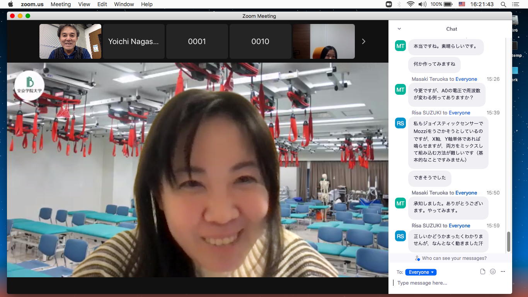The width and height of the screenshot is (528, 297).
Task: Open the Meeting menu
Action: pyautogui.click(x=61, y=4)
